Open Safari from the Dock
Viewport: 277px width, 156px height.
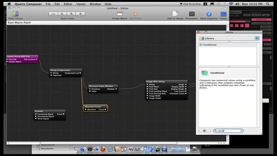click(110, 149)
